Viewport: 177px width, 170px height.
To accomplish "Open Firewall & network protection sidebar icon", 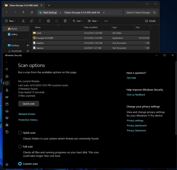I will (x=7, y=97).
